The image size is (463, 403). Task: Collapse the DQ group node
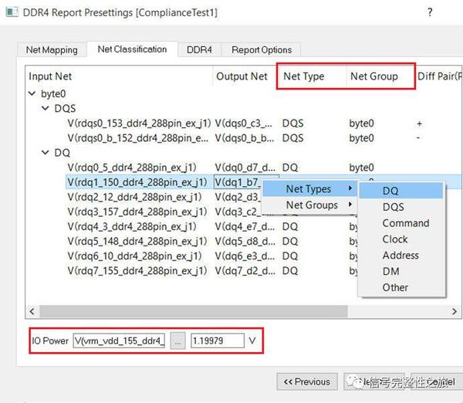[x=46, y=152]
